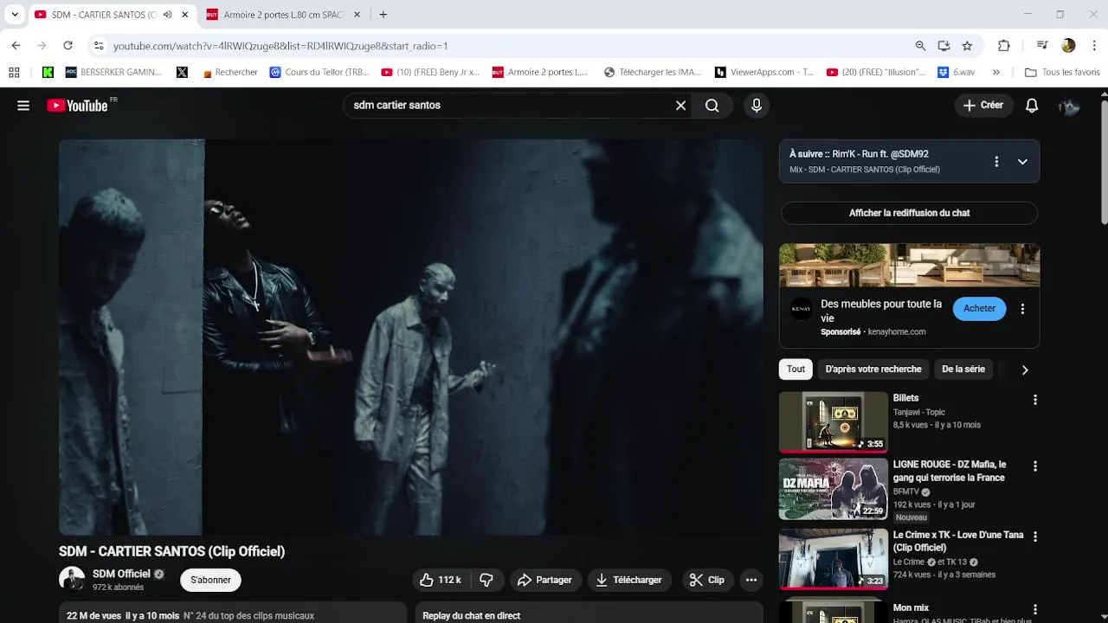Open more actions ellipsis under the video

coord(751,580)
